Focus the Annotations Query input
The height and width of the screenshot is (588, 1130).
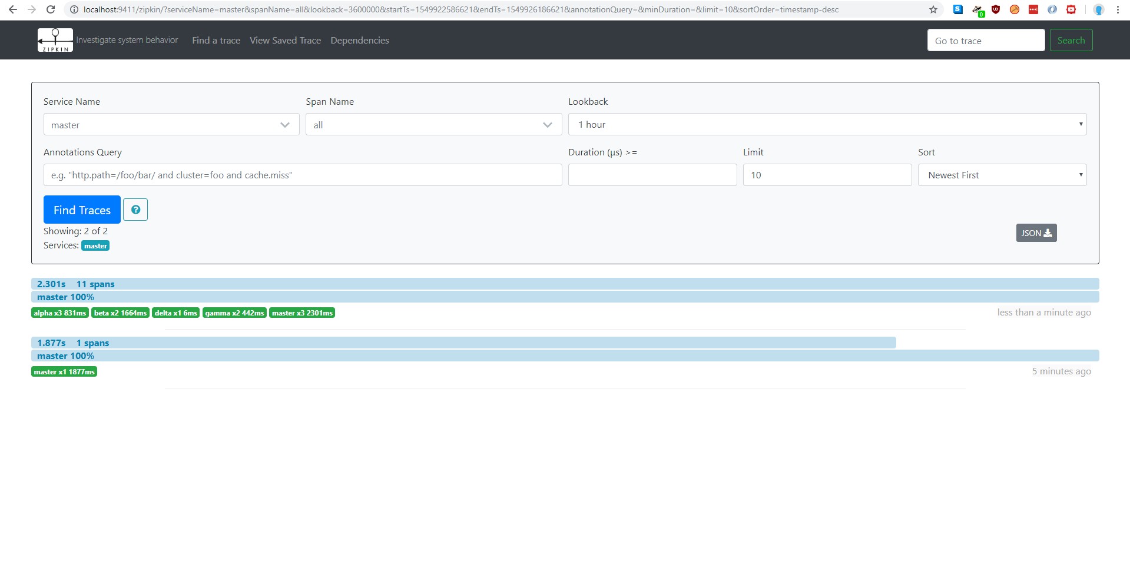pos(302,175)
